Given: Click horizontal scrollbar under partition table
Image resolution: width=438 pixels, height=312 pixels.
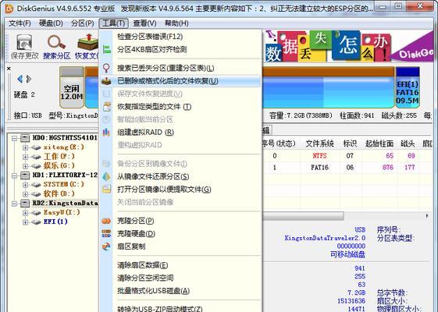Looking at the screenshot, I should click(303, 216).
